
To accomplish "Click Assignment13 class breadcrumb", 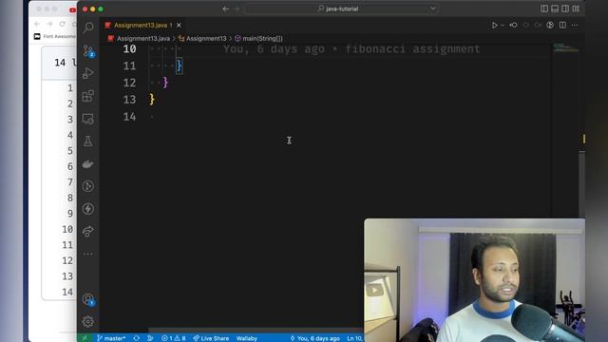I will click(x=206, y=38).
